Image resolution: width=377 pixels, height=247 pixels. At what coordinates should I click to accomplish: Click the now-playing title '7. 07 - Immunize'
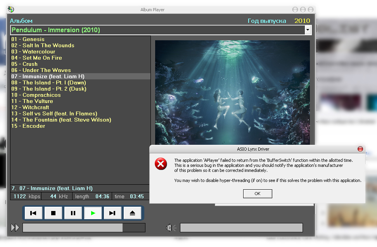pyautogui.click(x=52, y=188)
